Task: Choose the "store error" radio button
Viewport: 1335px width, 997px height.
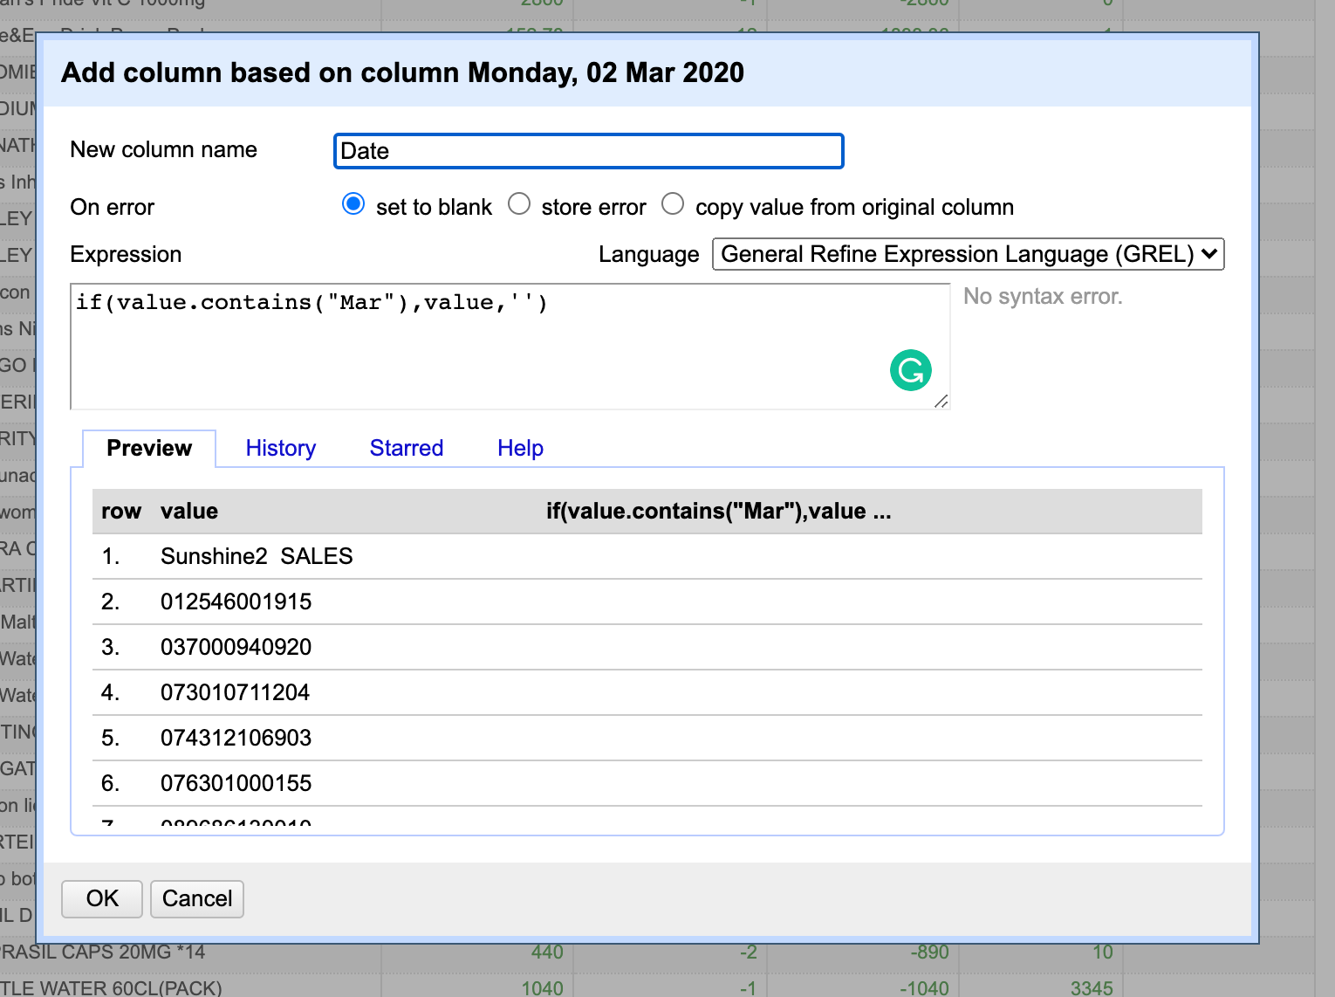Action: (519, 204)
